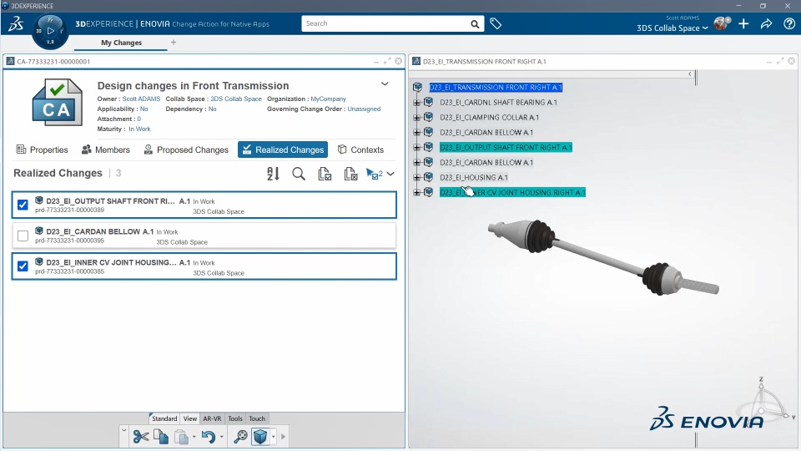Screen dimensions: 801x451
Task: Focus the top Search field
Action: [x=385, y=23]
